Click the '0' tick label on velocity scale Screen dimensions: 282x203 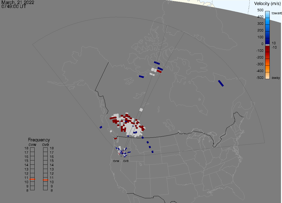click(x=262, y=44)
